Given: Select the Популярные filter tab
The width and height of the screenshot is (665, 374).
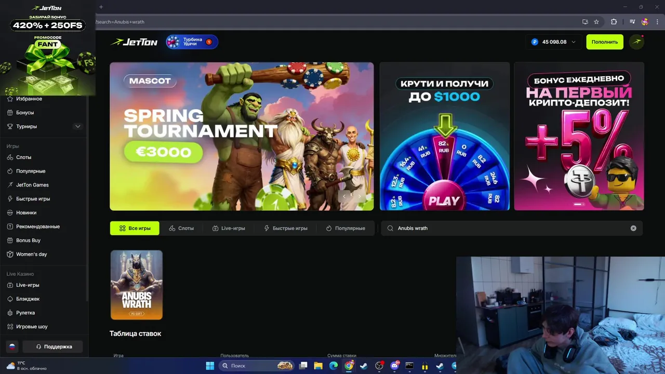Looking at the screenshot, I should [345, 228].
